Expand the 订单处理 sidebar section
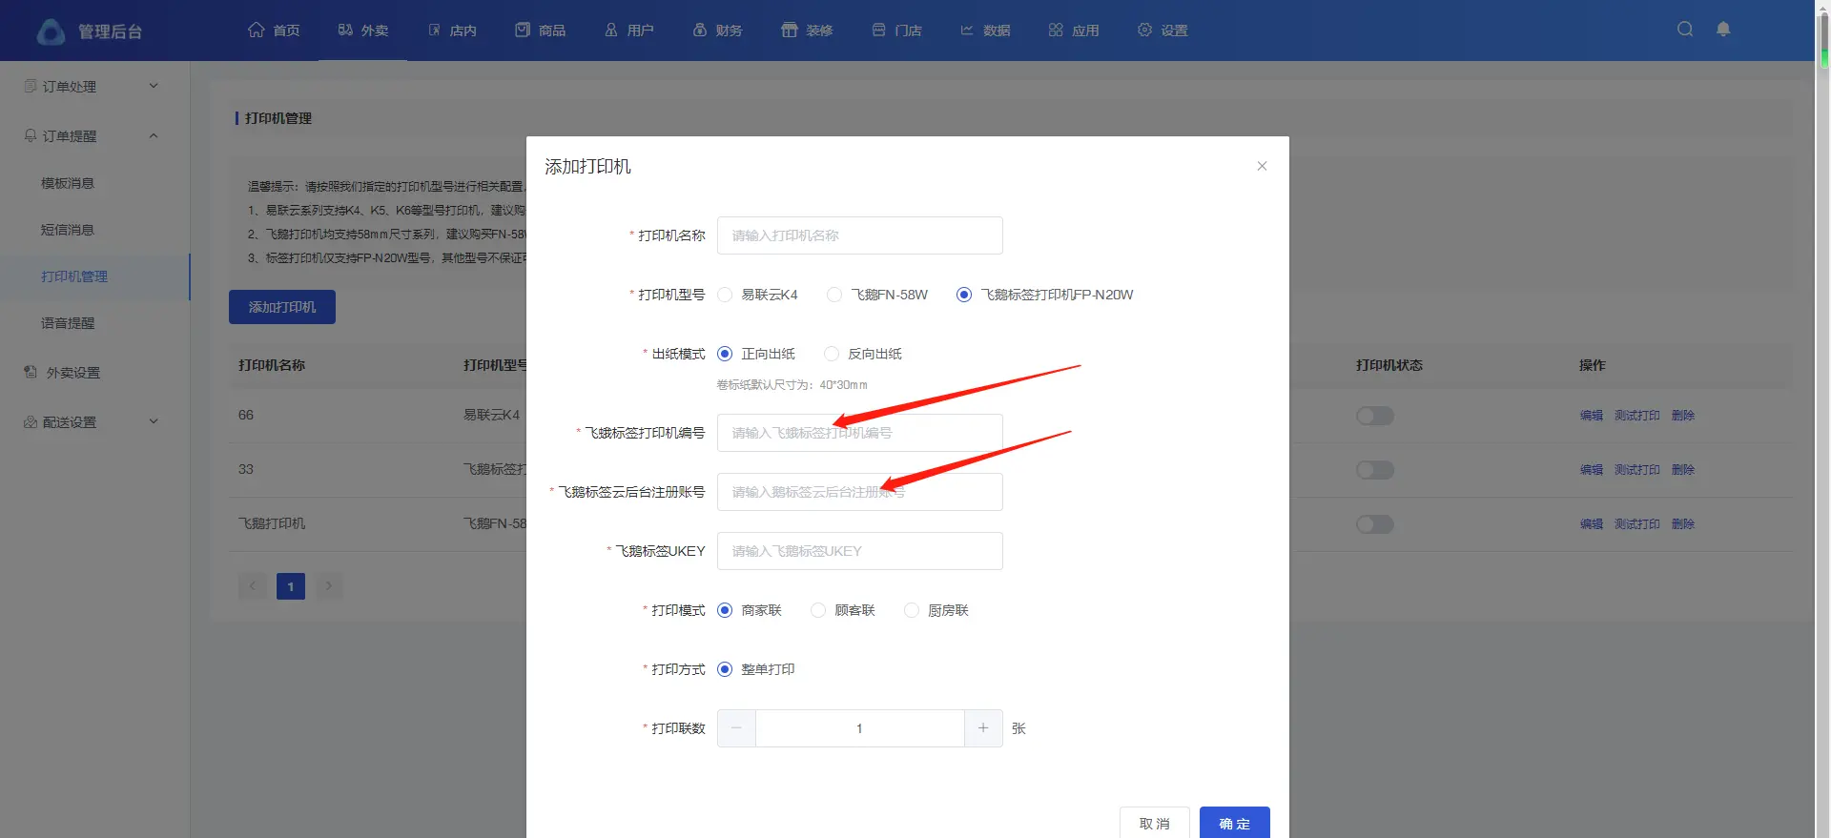 pyautogui.click(x=154, y=86)
